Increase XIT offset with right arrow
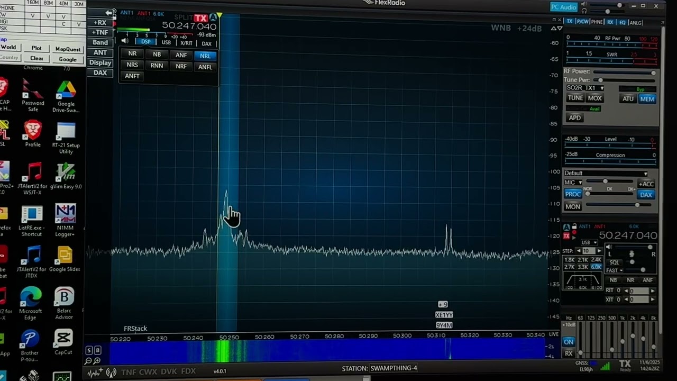 click(x=652, y=300)
